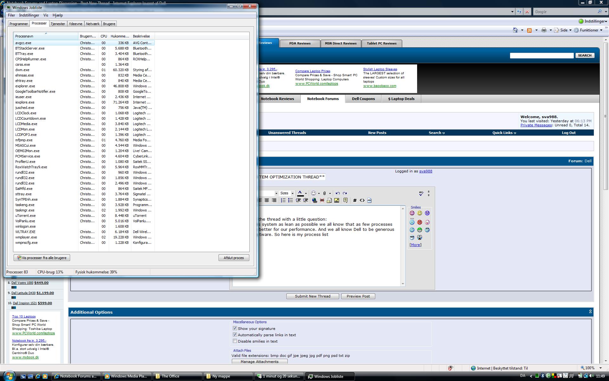Click the Submit New Thread button

(312, 296)
